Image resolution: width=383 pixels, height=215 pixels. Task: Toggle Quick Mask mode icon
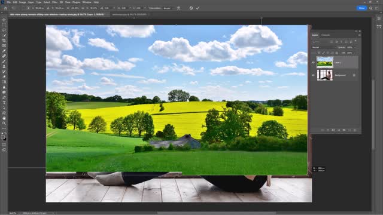click(x=4, y=145)
